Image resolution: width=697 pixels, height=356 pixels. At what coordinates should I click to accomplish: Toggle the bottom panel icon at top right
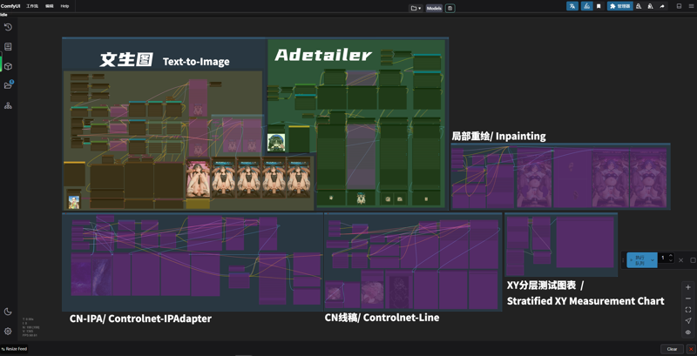(679, 6)
